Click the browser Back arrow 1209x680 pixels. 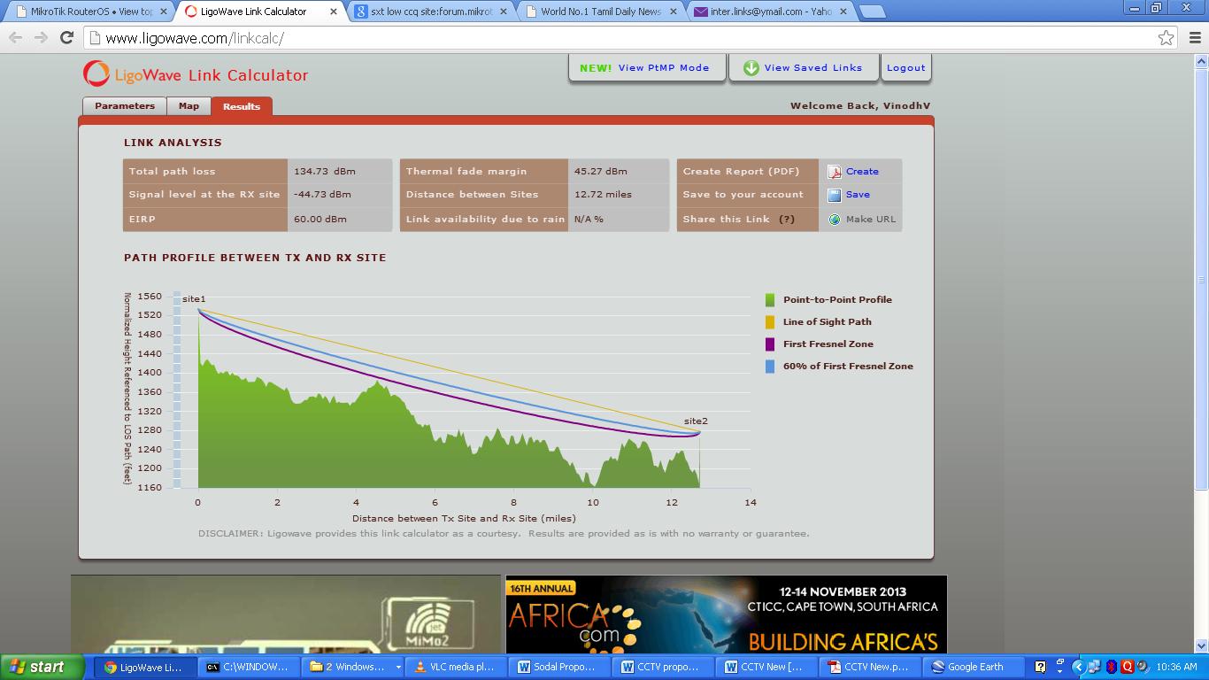tap(16, 38)
